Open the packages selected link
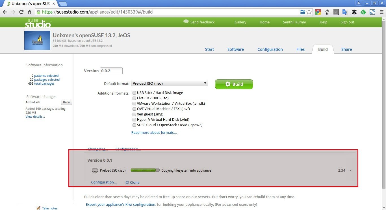This screenshot has width=386, height=210. tap(47, 80)
